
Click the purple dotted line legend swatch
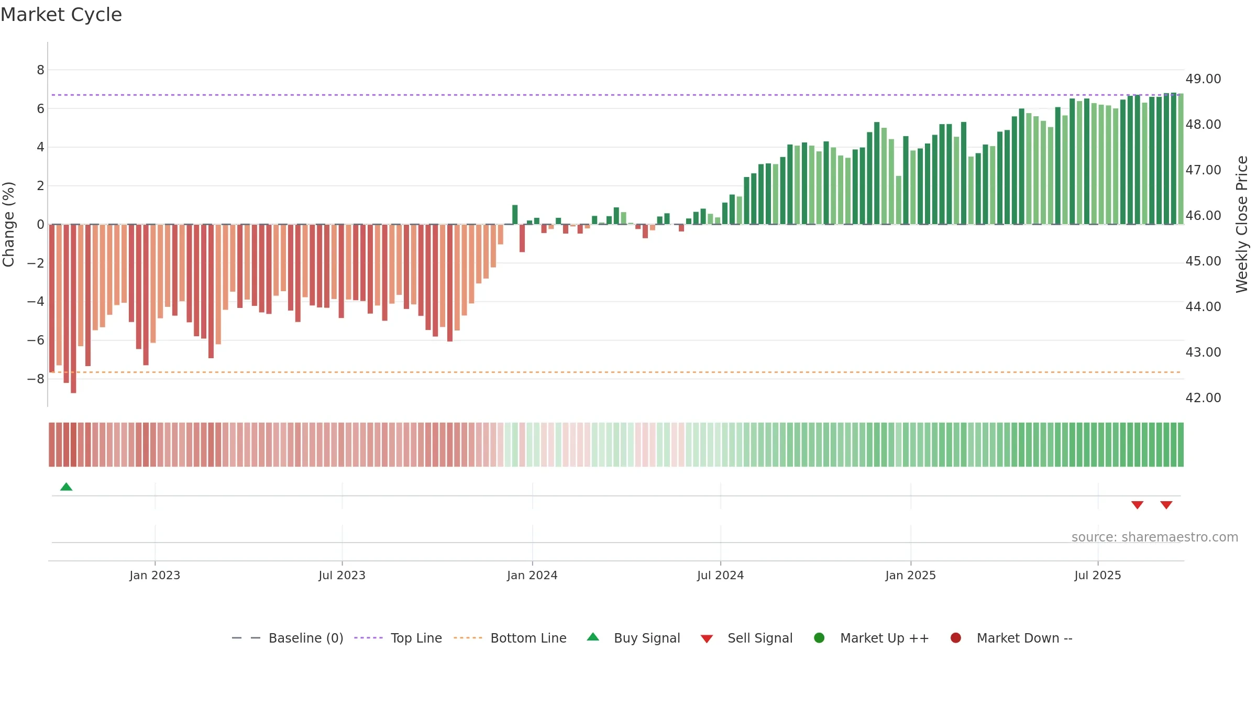click(x=368, y=638)
